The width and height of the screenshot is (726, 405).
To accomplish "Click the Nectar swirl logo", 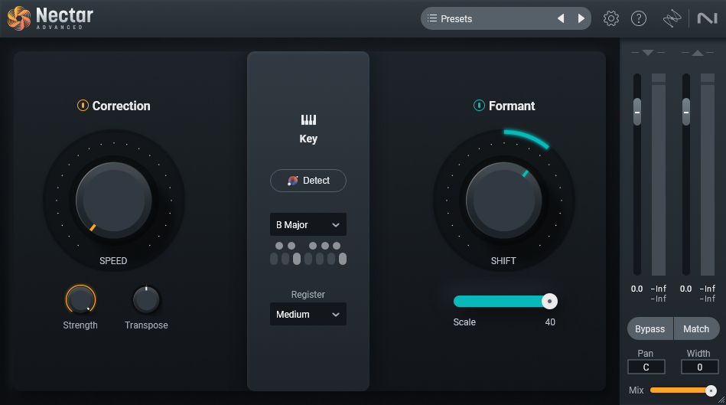I will click(x=19, y=18).
